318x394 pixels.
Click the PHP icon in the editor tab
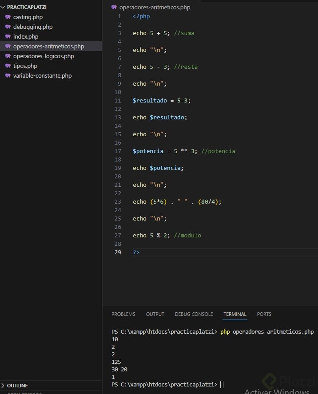click(114, 7)
